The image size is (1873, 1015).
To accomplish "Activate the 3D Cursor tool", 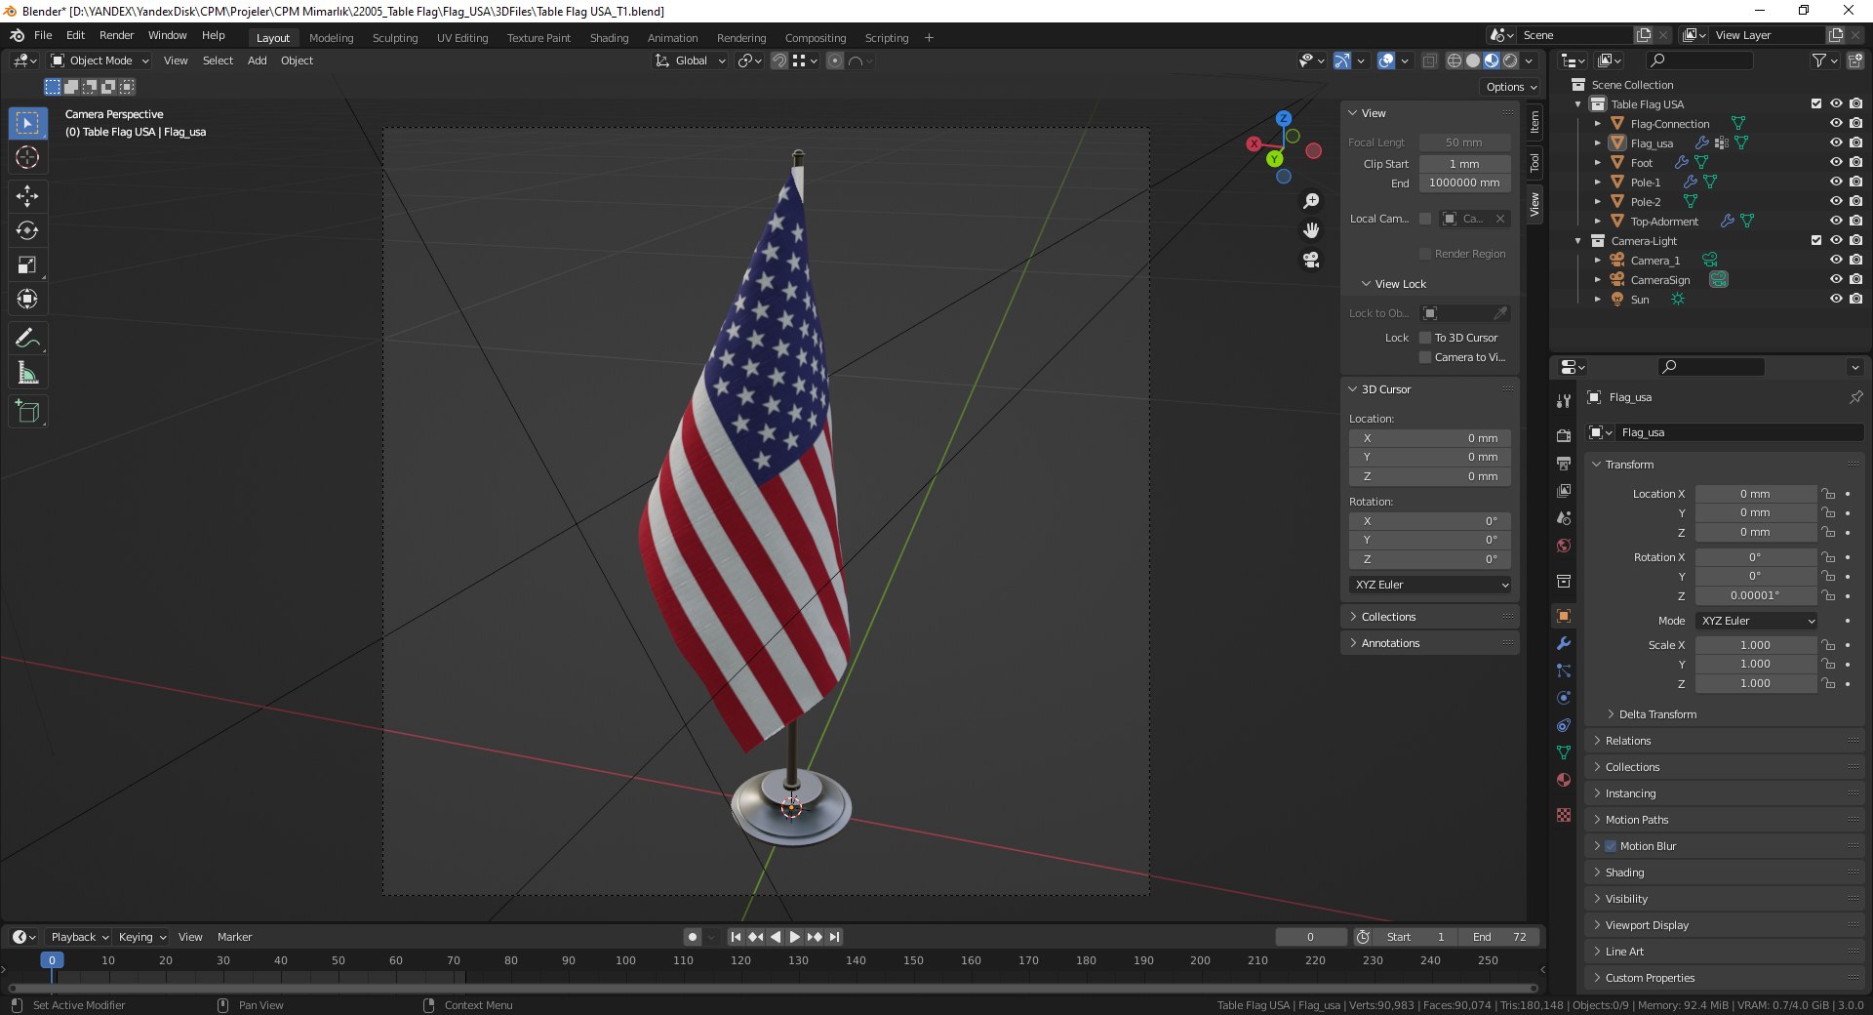I will coord(27,157).
